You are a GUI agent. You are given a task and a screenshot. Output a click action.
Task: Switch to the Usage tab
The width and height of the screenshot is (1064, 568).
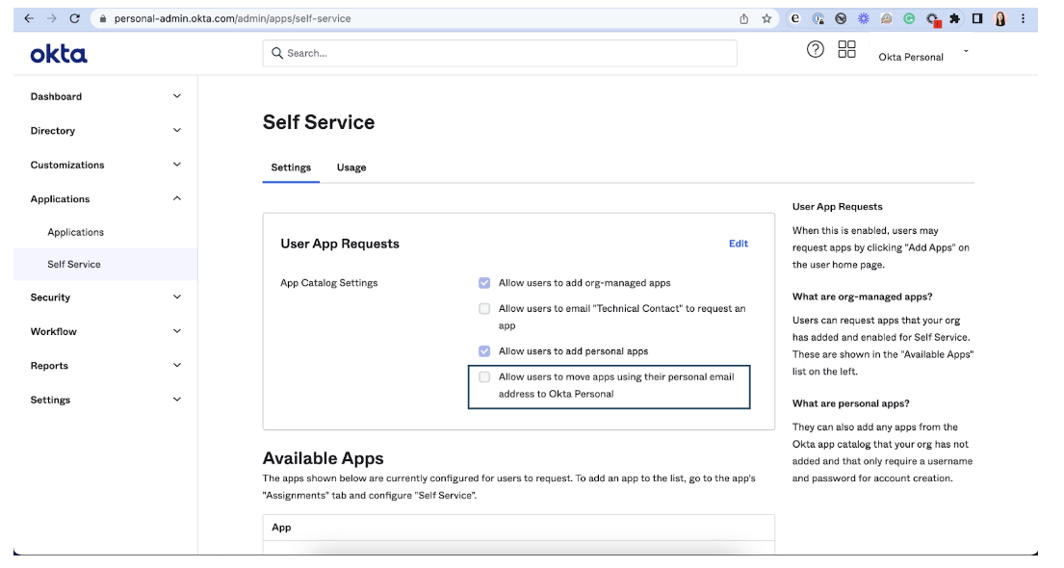351,167
